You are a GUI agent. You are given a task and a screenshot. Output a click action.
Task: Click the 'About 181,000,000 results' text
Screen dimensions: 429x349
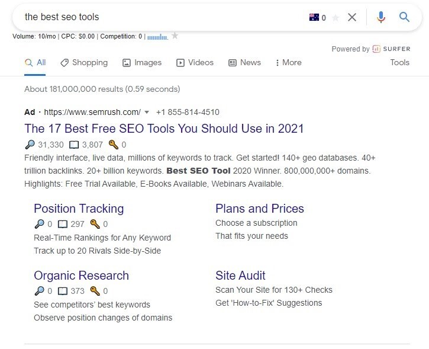pos(102,89)
